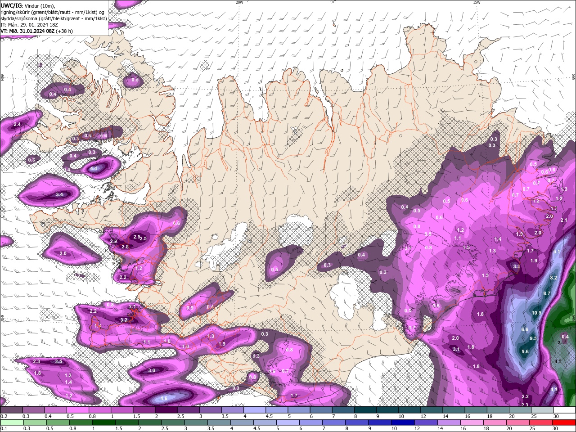
Task: Click the 3.0 value off the south coast
Action: [152, 370]
